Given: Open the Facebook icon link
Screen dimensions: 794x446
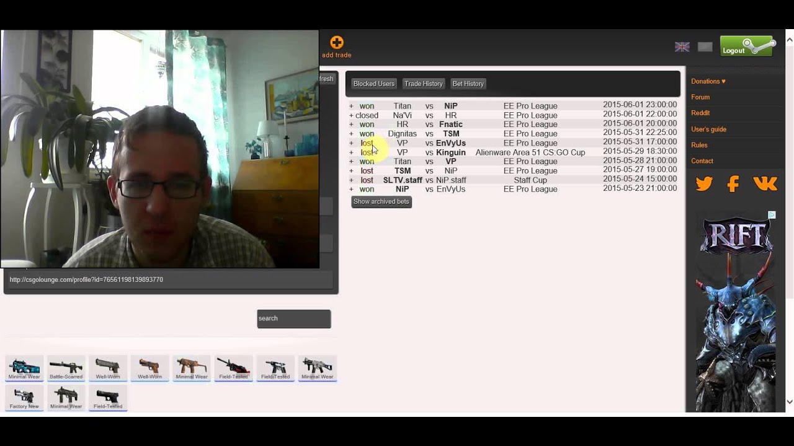Looking at the screenshot, I should tap(733, 184).
